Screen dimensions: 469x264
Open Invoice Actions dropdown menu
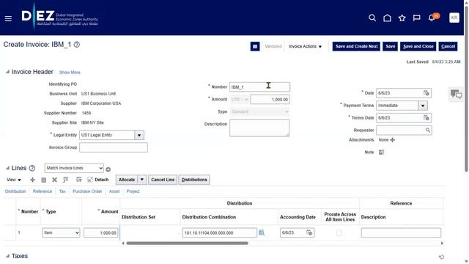305,46
